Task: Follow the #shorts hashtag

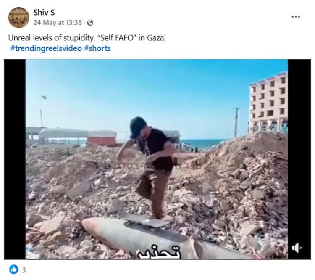Action: coord(97,48)
